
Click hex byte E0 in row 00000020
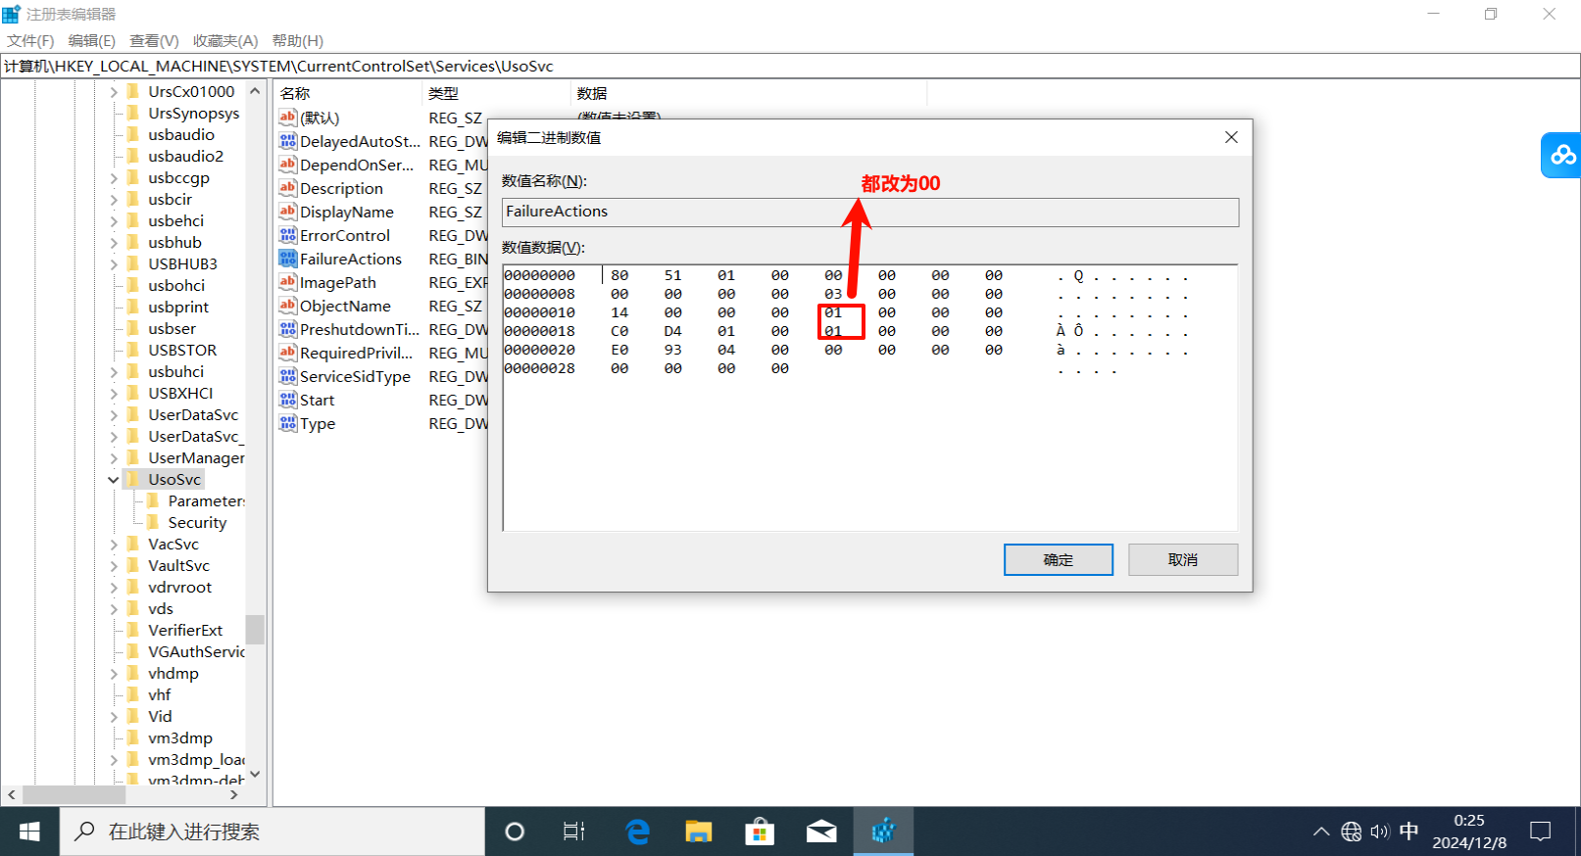619,350
